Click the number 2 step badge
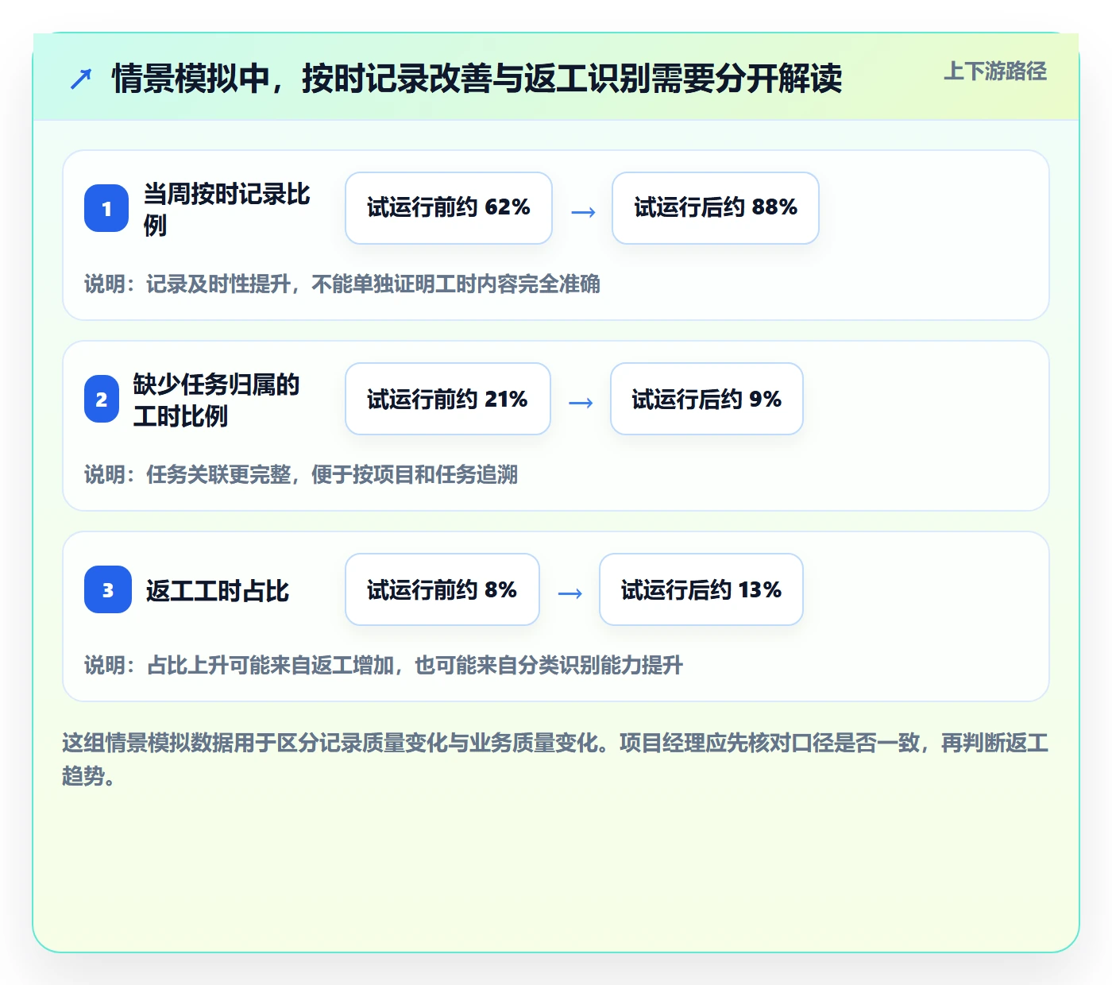Viewport: 1112px width, 985px height. (102, 399)
